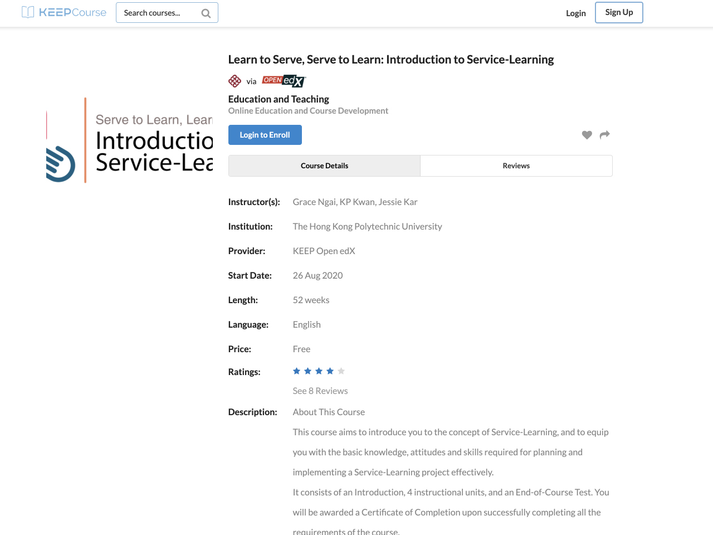Click the start date 26 Aug 2020
Image resolution: width=713 pixels, height=535 pixels.
318,275
